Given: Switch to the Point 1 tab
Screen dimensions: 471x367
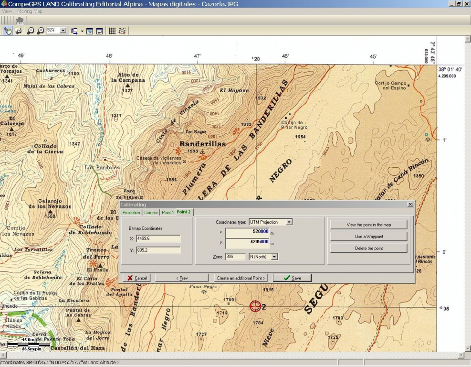Looking at the screenshot, I should pyautogui.click(x=168, y=212).
